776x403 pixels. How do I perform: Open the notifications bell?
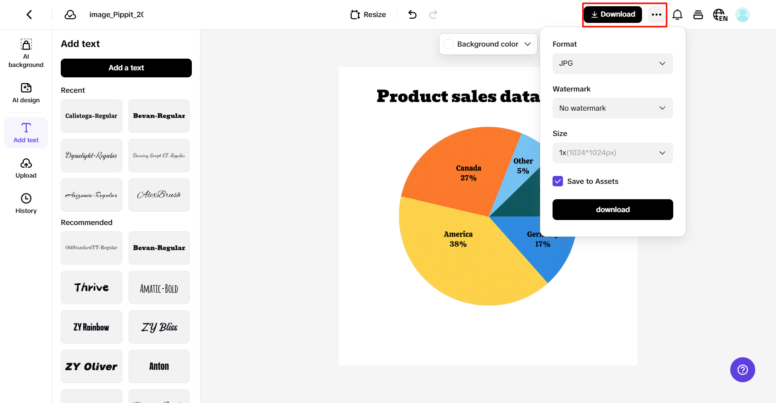[677, 15]
